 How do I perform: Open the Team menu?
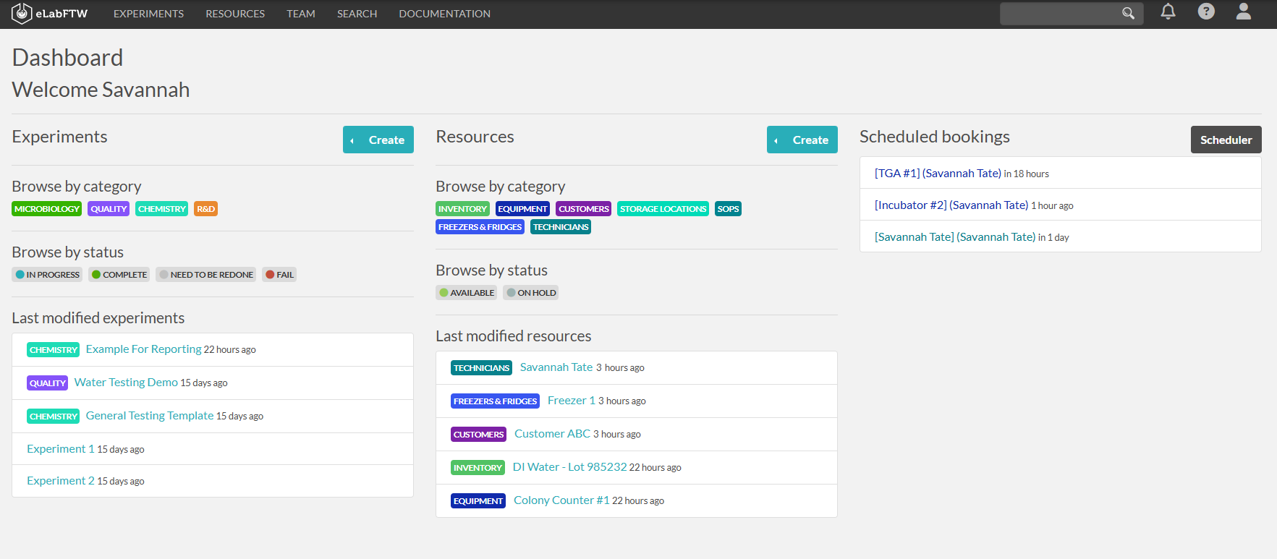pyautogui.click(x=301, y=14)
